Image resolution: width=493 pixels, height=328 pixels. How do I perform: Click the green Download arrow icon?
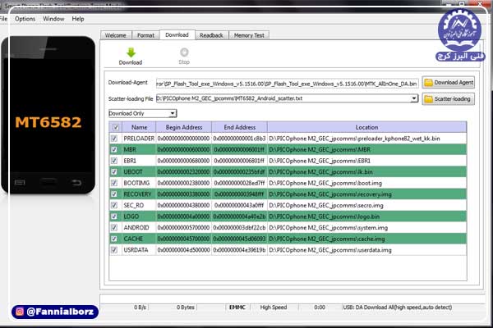131,52
